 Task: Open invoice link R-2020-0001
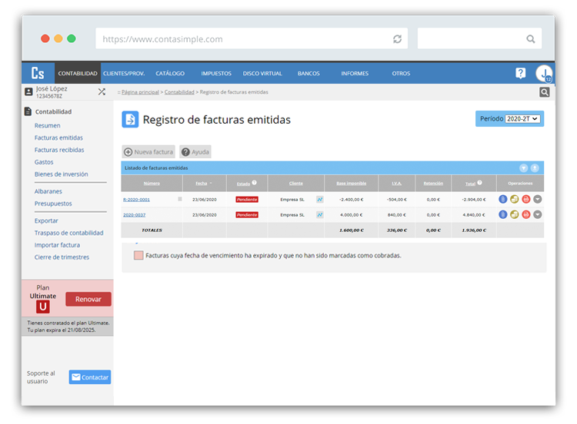click(x=136, y=200)
